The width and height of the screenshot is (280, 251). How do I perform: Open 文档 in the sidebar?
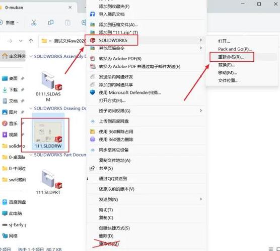(13, 101)
